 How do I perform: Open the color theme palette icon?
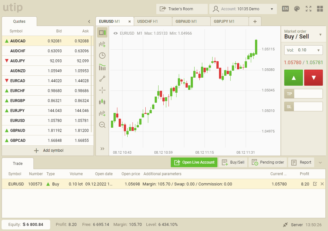coord(297,9)
